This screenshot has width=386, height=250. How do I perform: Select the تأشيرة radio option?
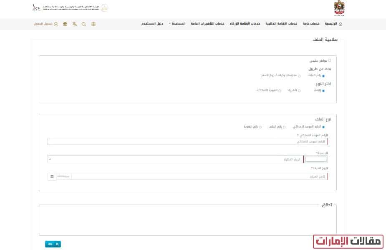pyautogui.click(x=299, y=90)
